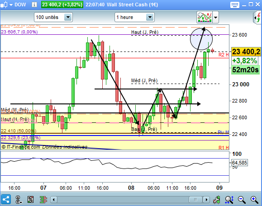The height and width of the screenshot is (206, 262).
Task: Click the Bas (J, Pré) label
Action: [144, 129]
